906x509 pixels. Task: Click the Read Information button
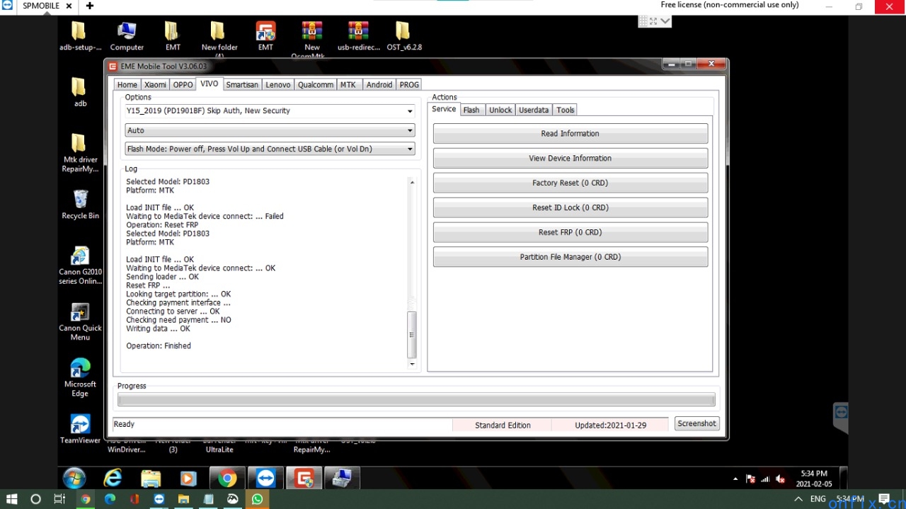click(570, 134)
